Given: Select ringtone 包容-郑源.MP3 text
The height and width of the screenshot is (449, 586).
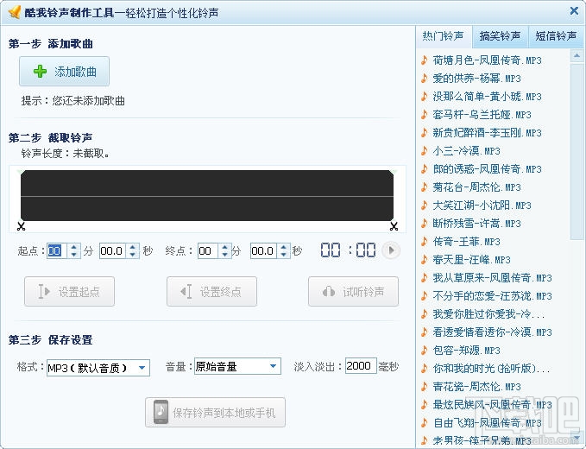Looking at the screenshot, I should (466, 351).
